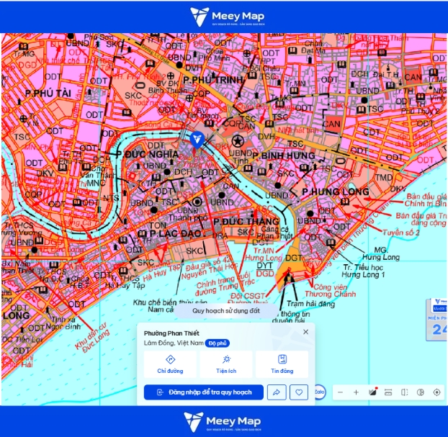Open the map layers icon with red dot
This screenshot has width=448, height=437.
click(372, 392)
